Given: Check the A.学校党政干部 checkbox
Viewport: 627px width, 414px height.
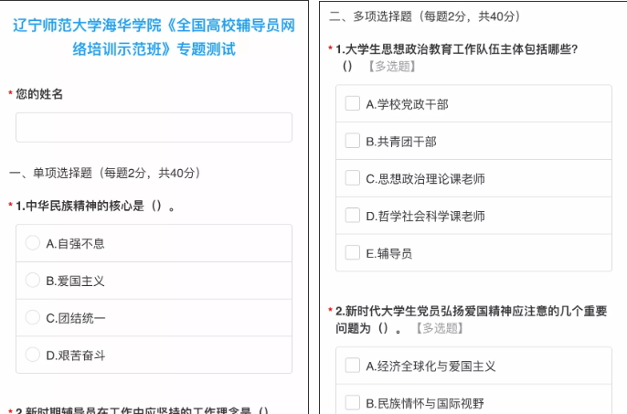Looking at the screenshot, I should pos(352,104).
